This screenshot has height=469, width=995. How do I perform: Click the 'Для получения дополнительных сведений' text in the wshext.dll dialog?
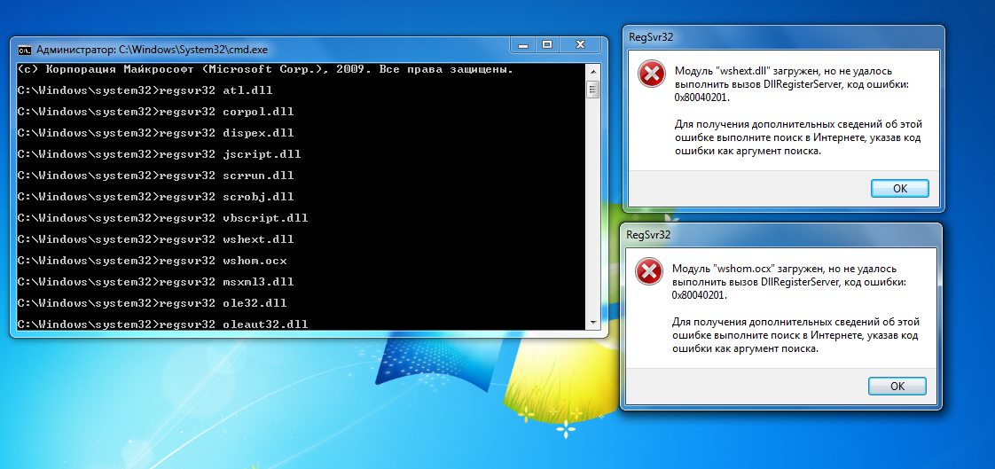pos(797,137)
